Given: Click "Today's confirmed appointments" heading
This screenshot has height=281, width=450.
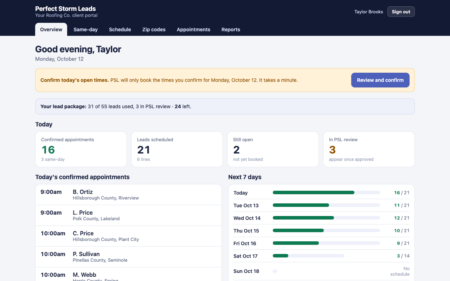Looking at the screenshot, I should click(82, 177).
